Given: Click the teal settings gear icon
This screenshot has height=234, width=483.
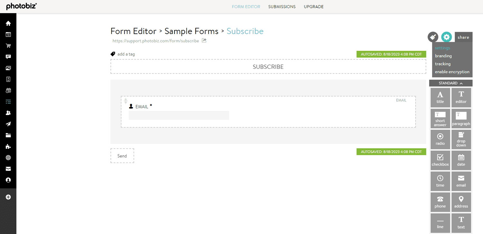Looking at the screenshot, I should pyautogui.click(x=446, y=37).
